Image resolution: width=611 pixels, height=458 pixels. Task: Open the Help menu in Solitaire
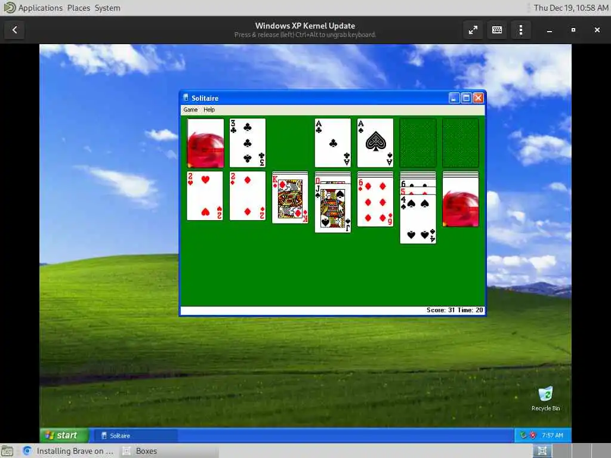(209, 110)
